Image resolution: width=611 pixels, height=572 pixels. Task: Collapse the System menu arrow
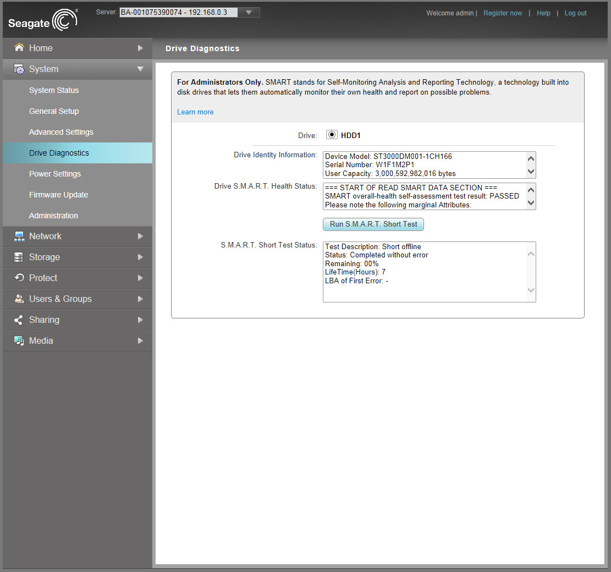click(140, 69)
